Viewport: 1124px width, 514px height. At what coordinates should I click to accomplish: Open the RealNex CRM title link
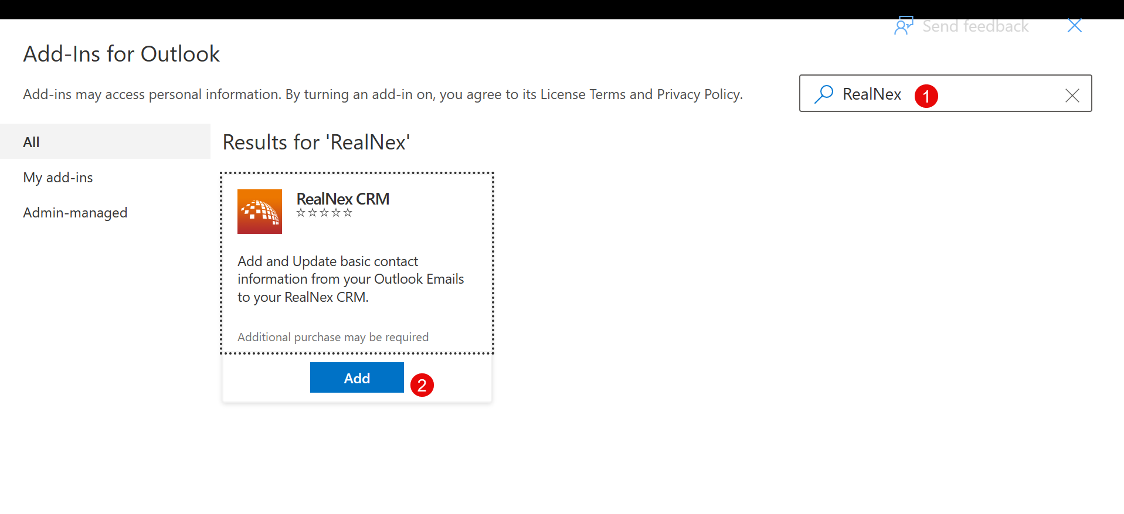343,199
